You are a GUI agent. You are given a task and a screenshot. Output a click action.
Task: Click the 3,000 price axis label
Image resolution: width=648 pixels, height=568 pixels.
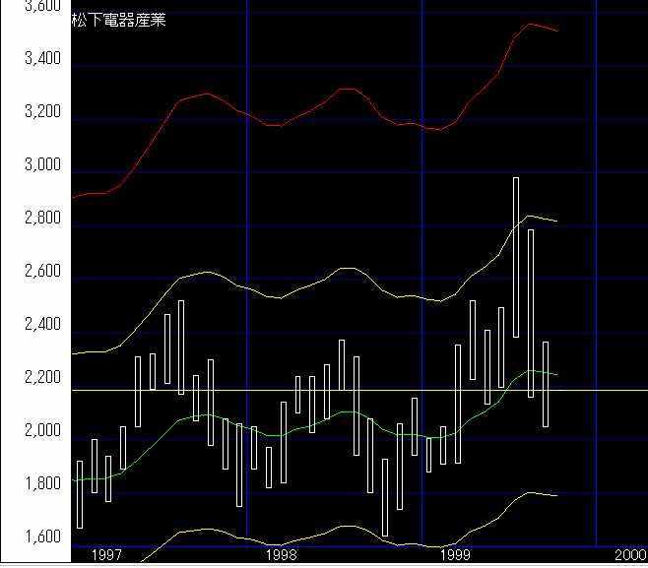(x=40, y=166)
